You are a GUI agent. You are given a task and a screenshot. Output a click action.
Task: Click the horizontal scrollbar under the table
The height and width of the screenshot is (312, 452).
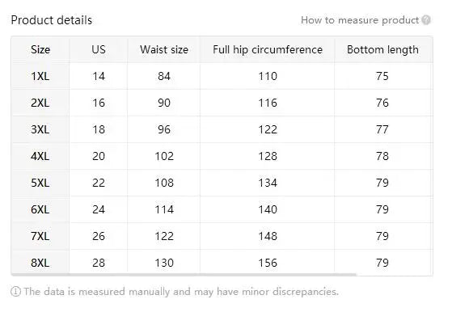coord(184,275)
